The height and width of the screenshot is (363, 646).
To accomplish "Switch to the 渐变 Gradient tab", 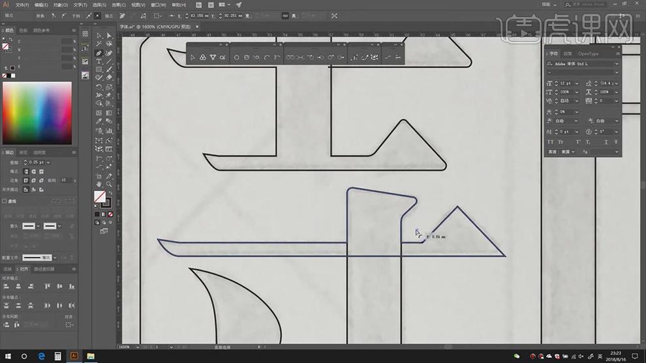I will point(23,152).
